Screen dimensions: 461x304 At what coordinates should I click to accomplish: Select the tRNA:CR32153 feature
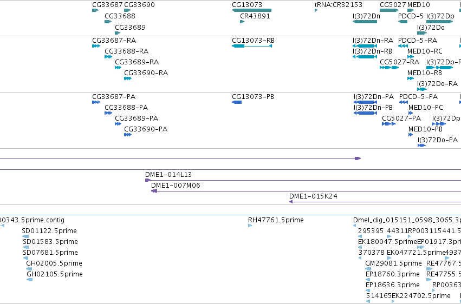pos(316,10)
